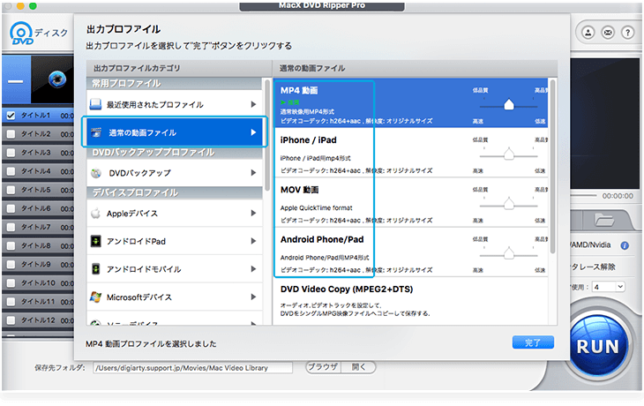Click the 保存先フォルダ path field

(194, 367)
